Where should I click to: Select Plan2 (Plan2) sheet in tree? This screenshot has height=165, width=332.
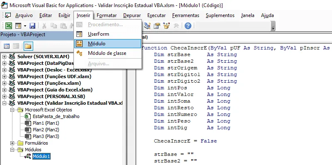click(46, 130)
